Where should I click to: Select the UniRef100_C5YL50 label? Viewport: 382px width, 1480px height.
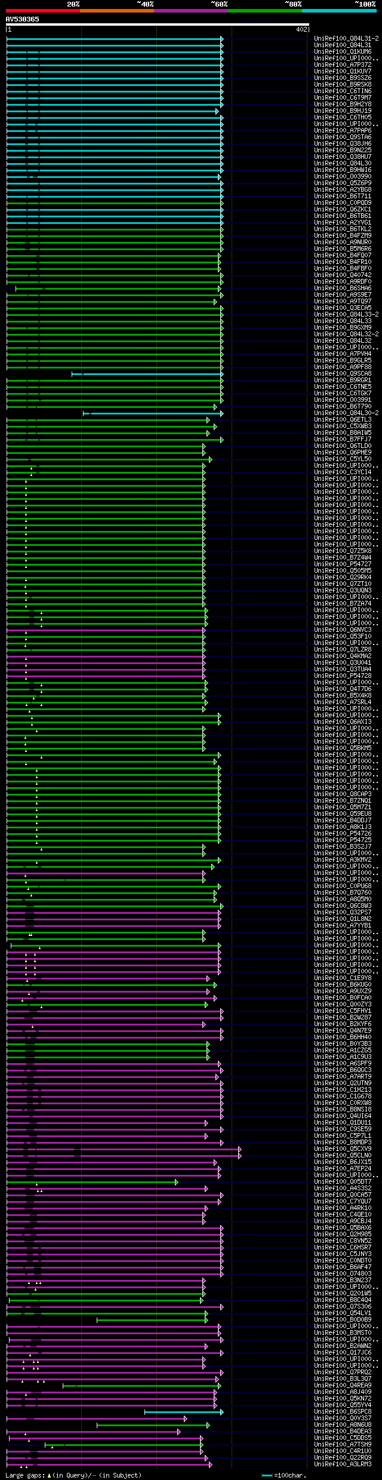[x=343, y=459]
